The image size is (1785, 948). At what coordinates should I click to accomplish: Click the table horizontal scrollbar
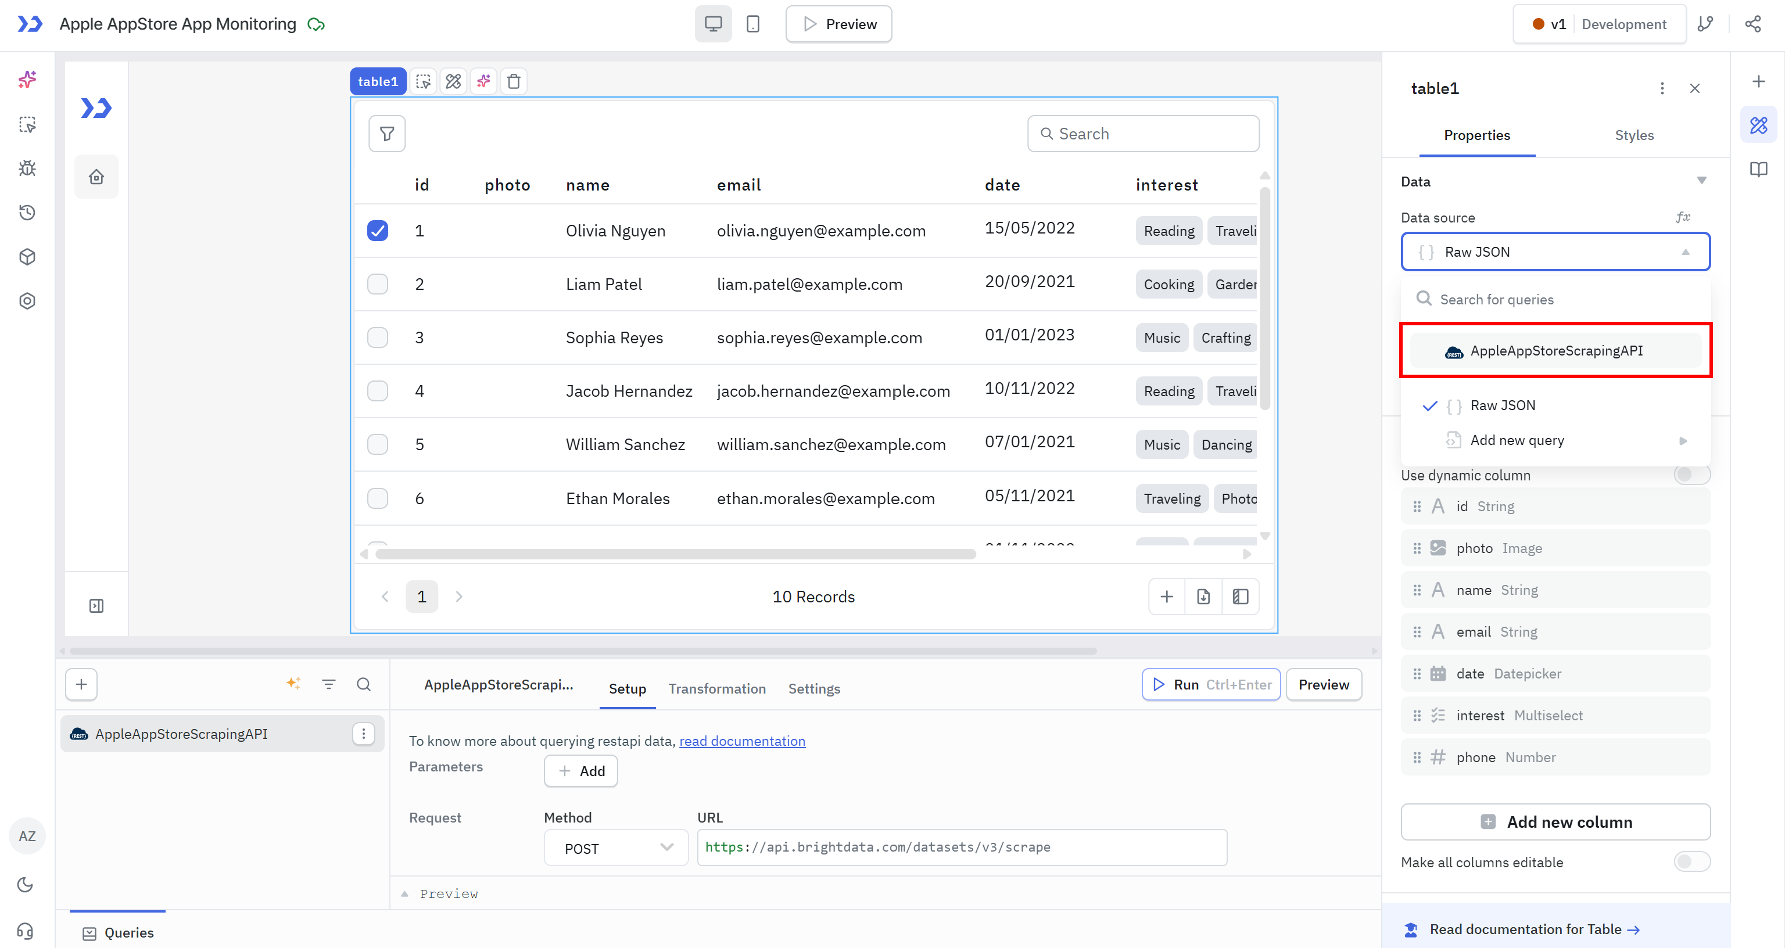pyautogui.click(x=676, y=554)
